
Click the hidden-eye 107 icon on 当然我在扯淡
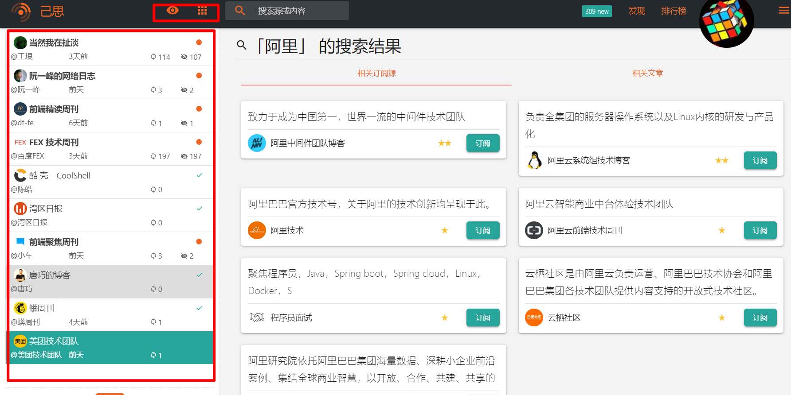click(x=184, y=57)
